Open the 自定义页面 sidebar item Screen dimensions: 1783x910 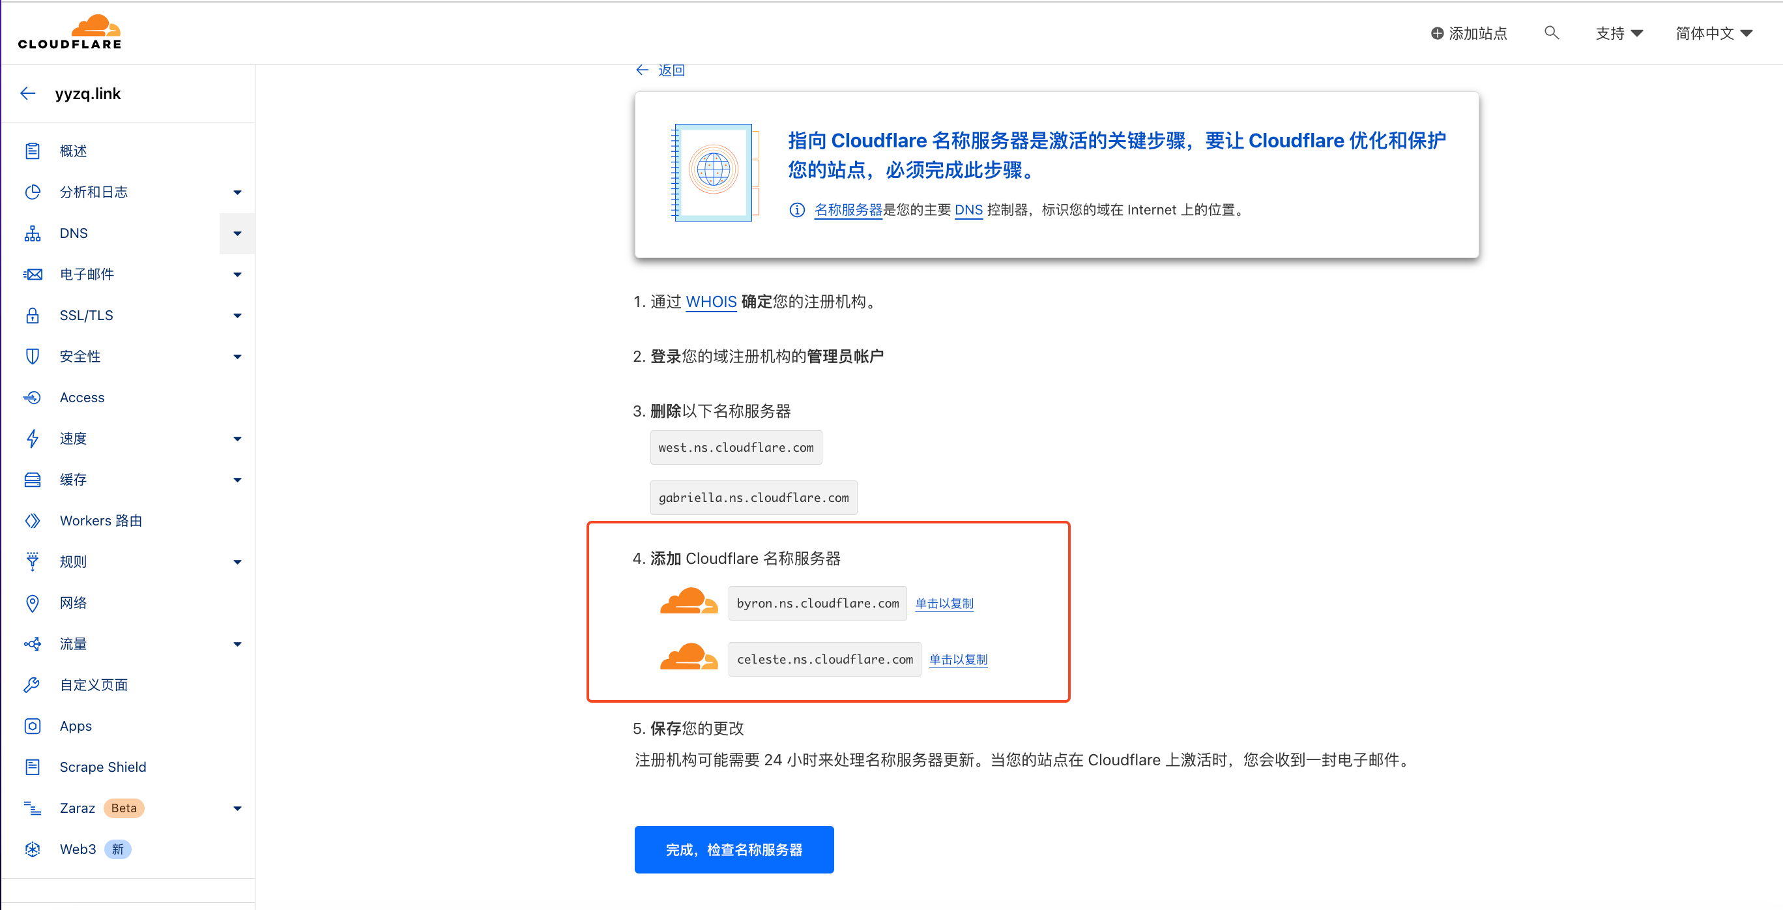[x=128, y=685]
